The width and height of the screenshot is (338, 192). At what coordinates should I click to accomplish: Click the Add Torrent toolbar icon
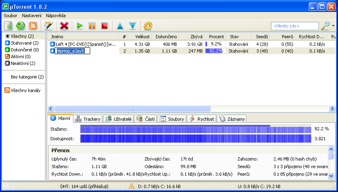pyautogui.click(x=9, y=26)
